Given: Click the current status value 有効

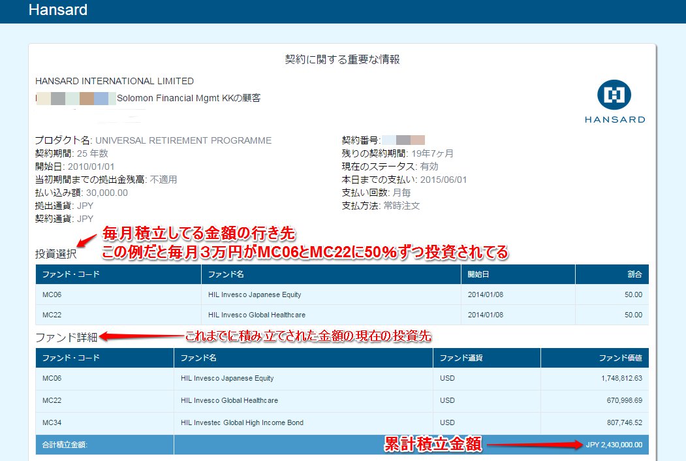Looking at the screenshot, I should pos(429,167).
